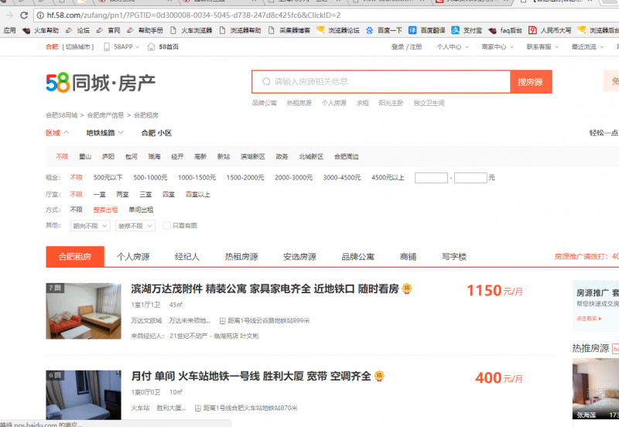Open the 热推房源 张海莲 thumbnail
619x427 pixels.
(x=596, y=389)
